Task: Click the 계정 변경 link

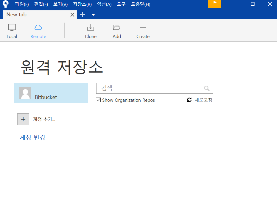Action: (32, 137)
